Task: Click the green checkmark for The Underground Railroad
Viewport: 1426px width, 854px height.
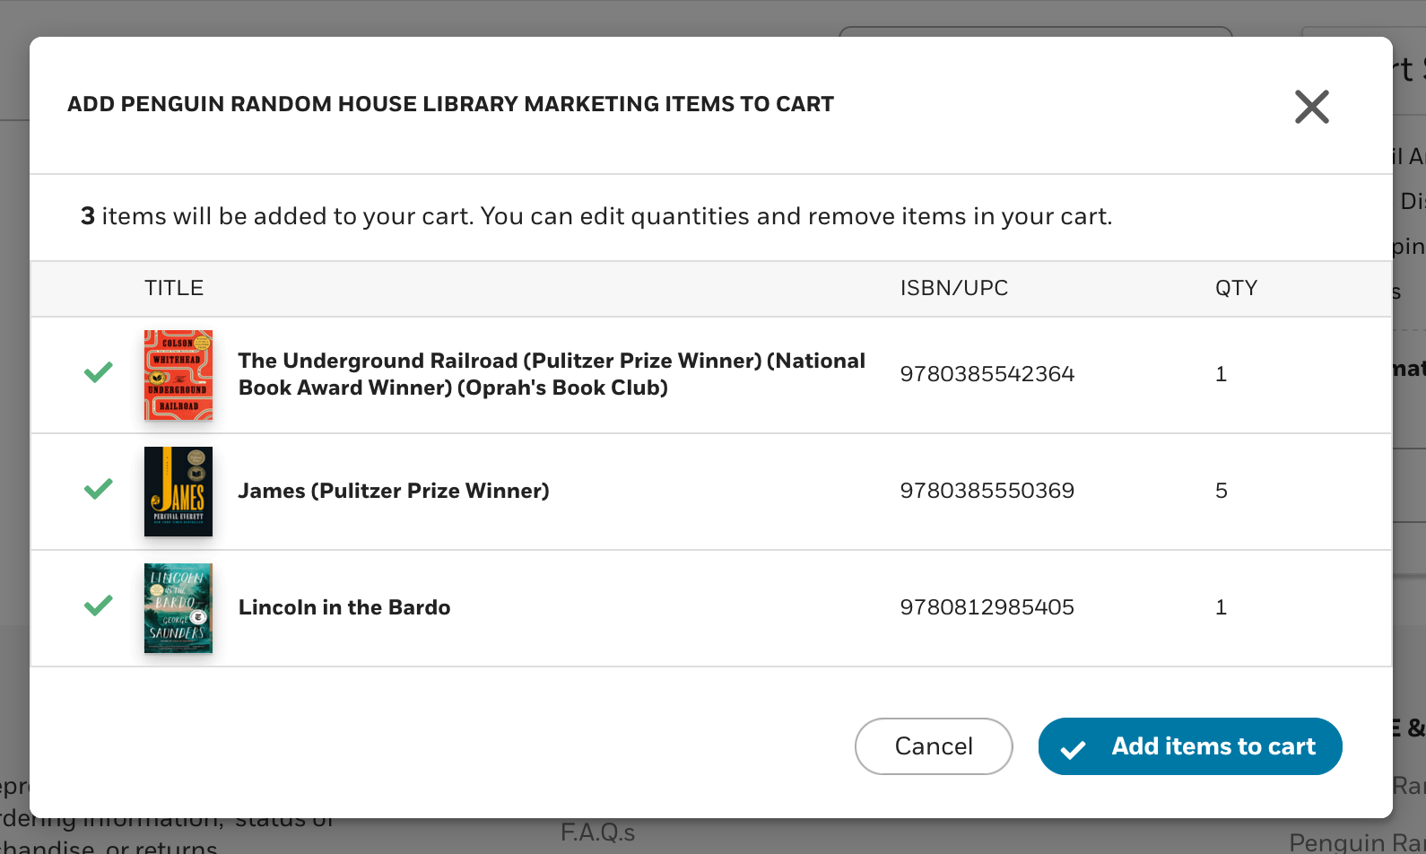Action: point(99,372)
